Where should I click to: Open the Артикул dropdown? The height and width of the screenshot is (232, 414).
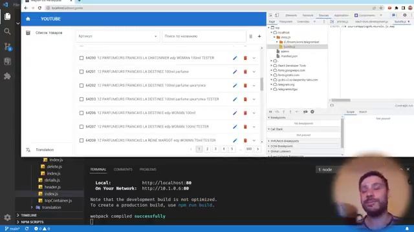click(x=118, y=36)
